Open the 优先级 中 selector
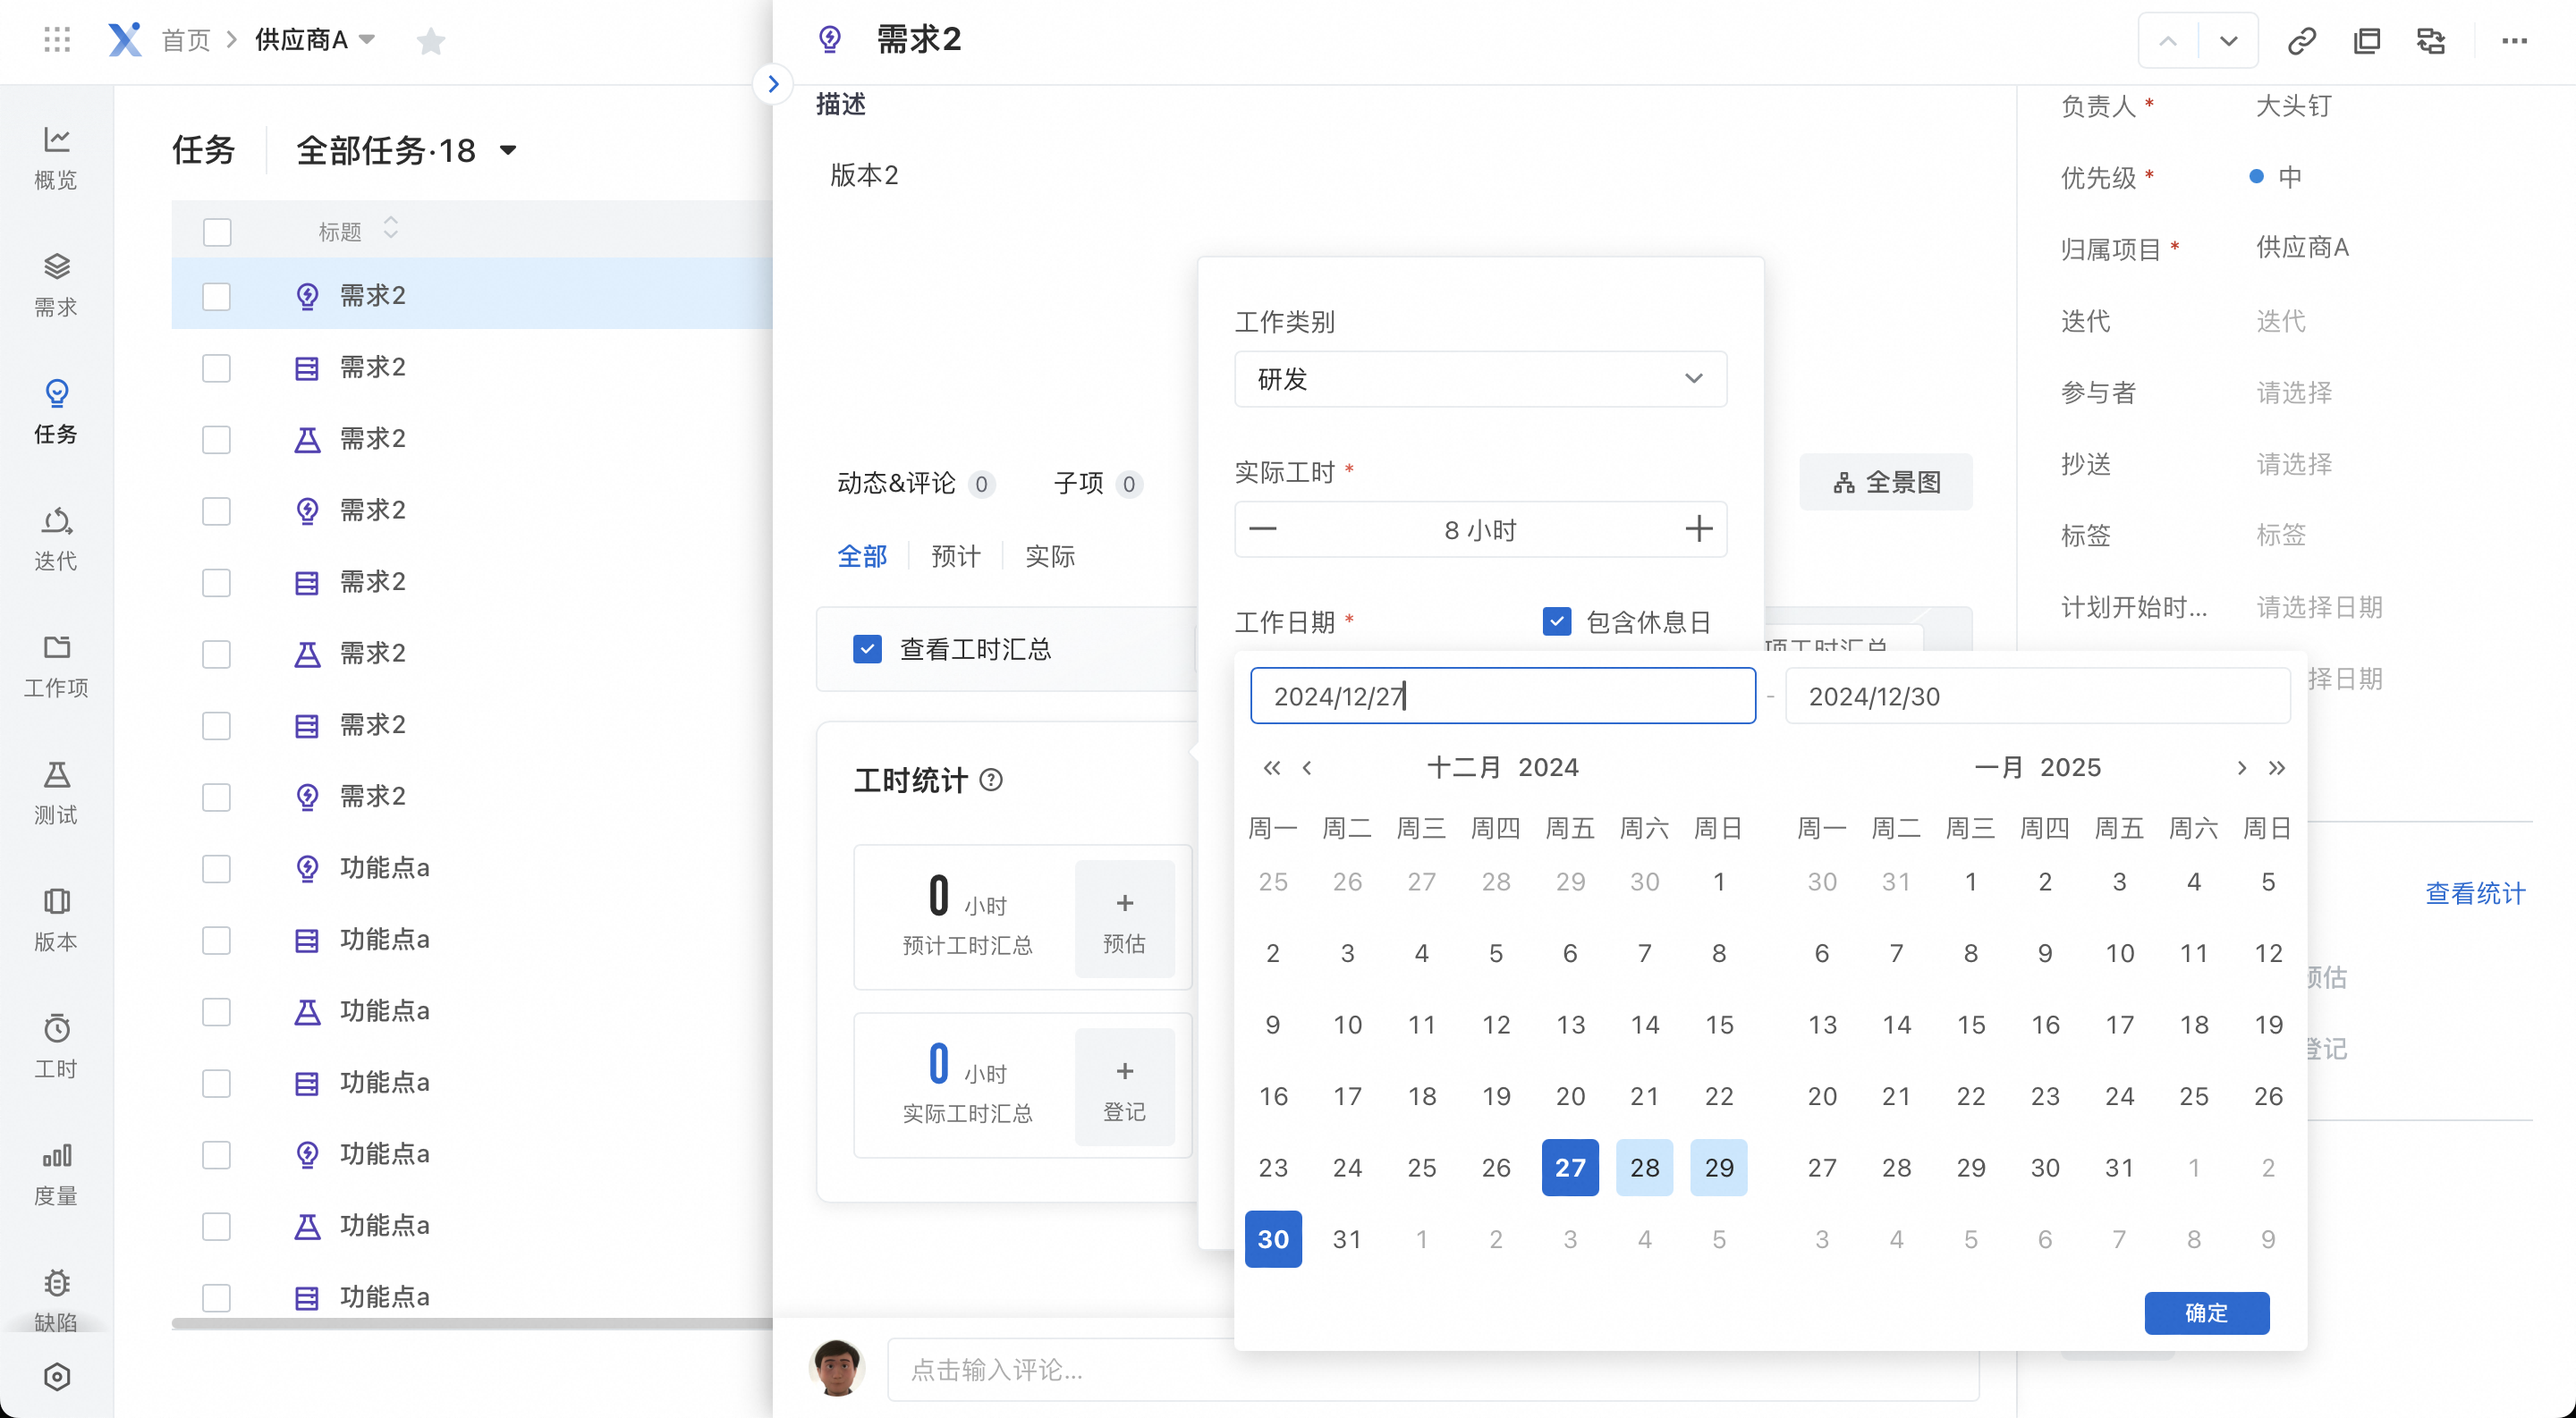 2278,177
